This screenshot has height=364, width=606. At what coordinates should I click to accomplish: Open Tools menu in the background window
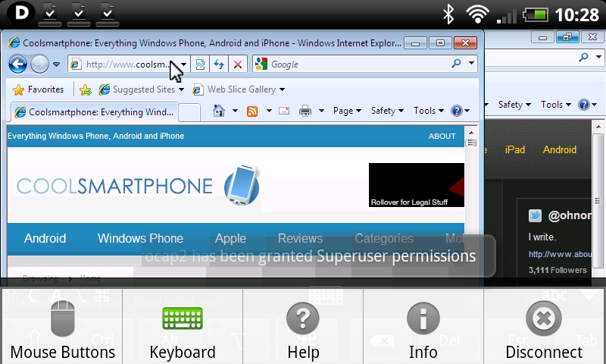point(556,105)
